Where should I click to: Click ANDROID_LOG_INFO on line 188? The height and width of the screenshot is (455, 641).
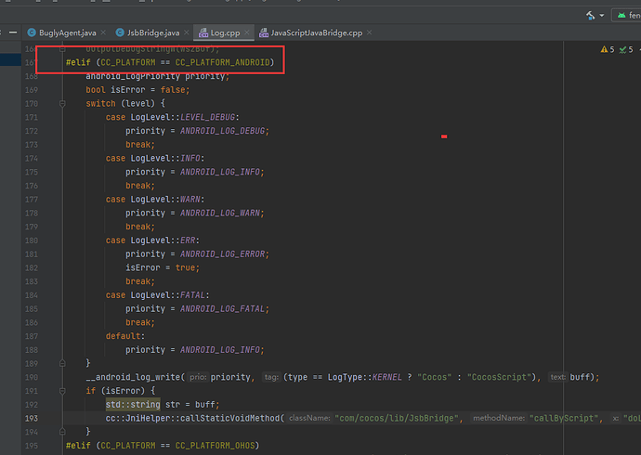coord(220,350)
